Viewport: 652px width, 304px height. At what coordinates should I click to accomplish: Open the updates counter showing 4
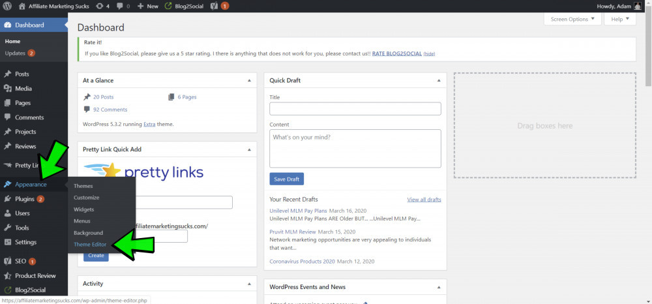point(102,7)
